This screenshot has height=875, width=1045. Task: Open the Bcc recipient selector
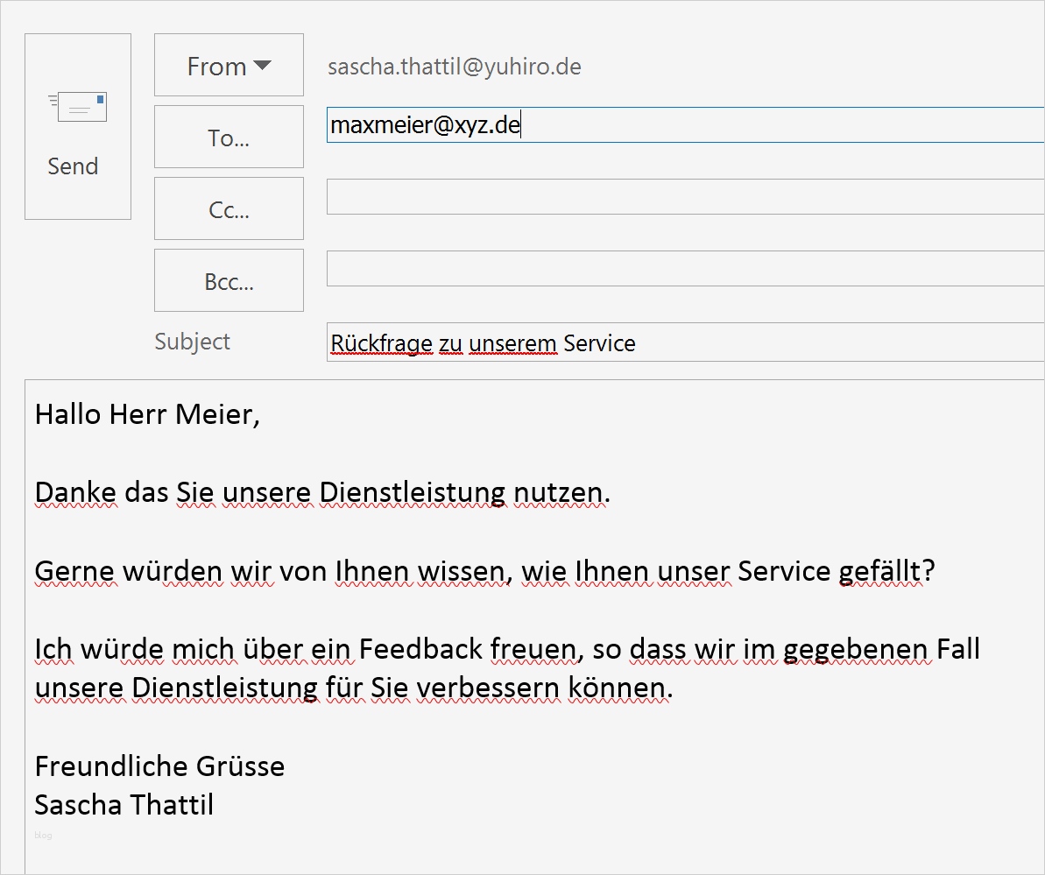228,280
